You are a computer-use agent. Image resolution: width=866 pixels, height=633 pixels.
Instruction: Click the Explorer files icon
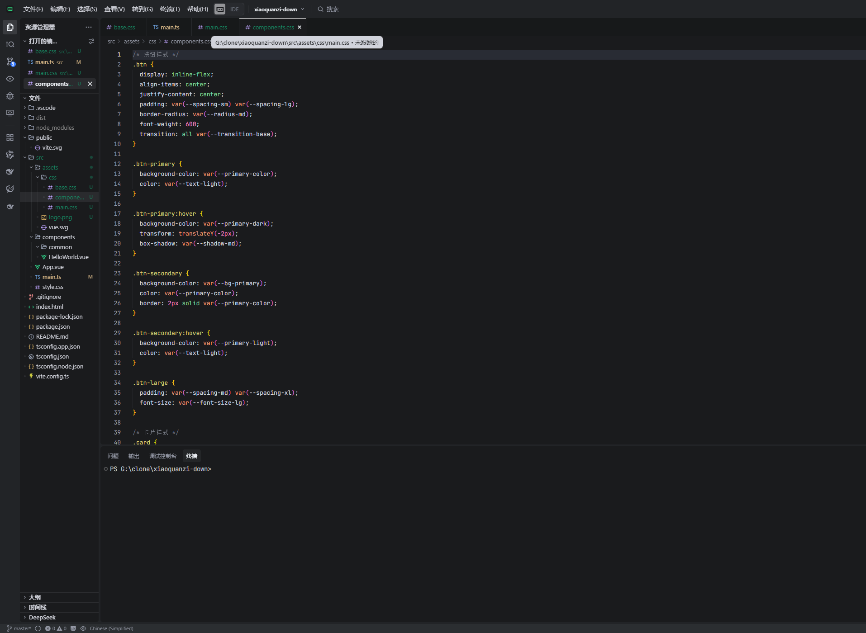coord(10,27)
